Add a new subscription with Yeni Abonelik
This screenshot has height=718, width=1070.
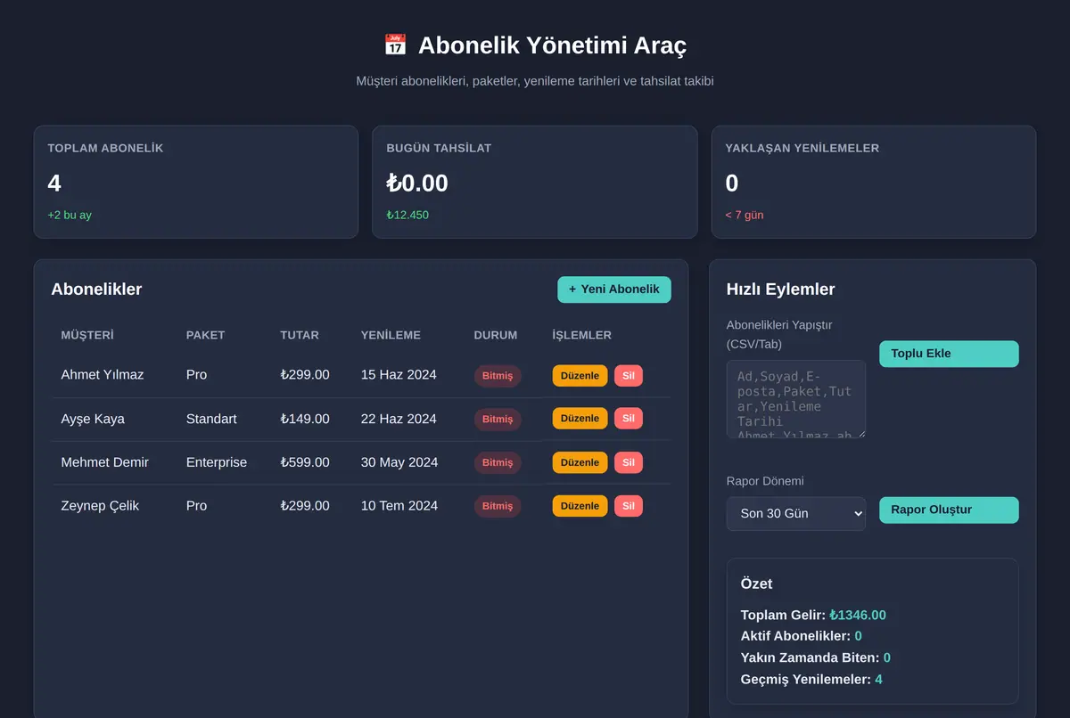[x=614, y=290]
